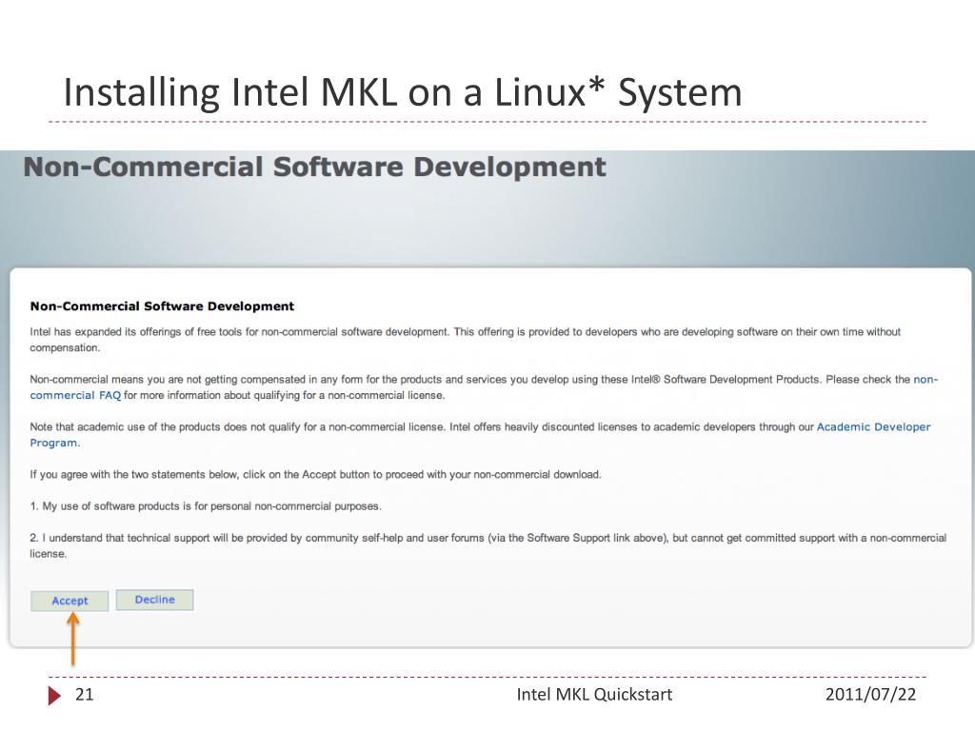The image size is (975, 731).
Task: Click the footer text 'Intel MKL Quickstart'
Action: [594, 694]
